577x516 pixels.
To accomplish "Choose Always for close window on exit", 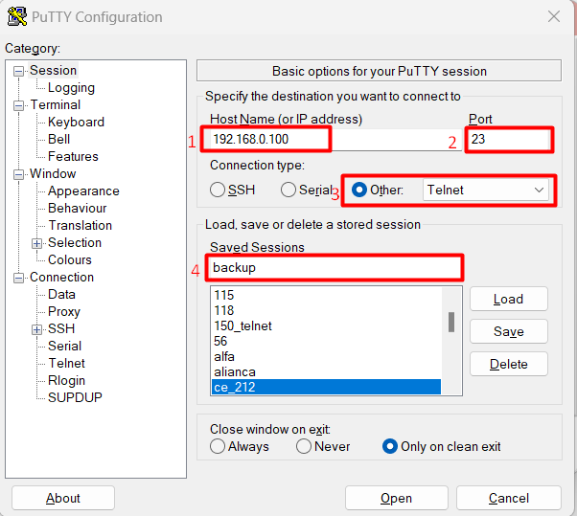I will [x=218, y=446].
